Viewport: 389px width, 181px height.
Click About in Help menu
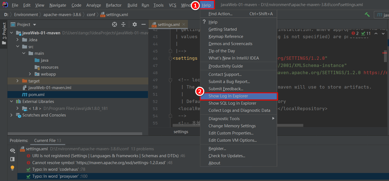point(238,163)
